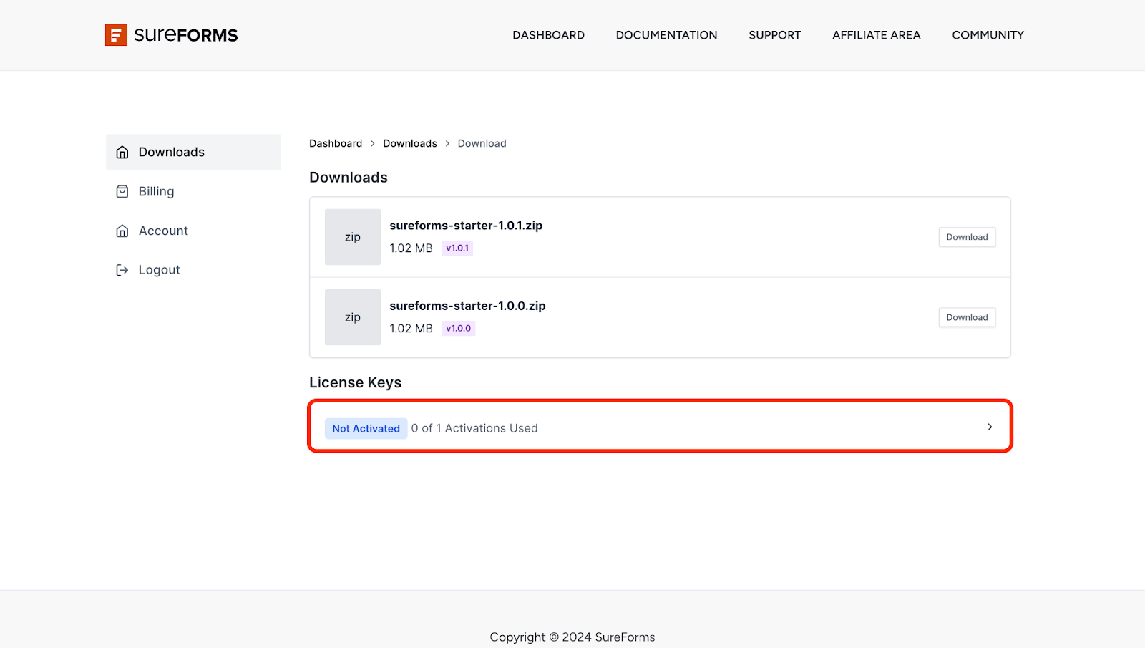The height and width of the screenshot is (648, 1145).
Task: Click 'Copyright © 2024 SureForms' footer text
Action: 572,637
